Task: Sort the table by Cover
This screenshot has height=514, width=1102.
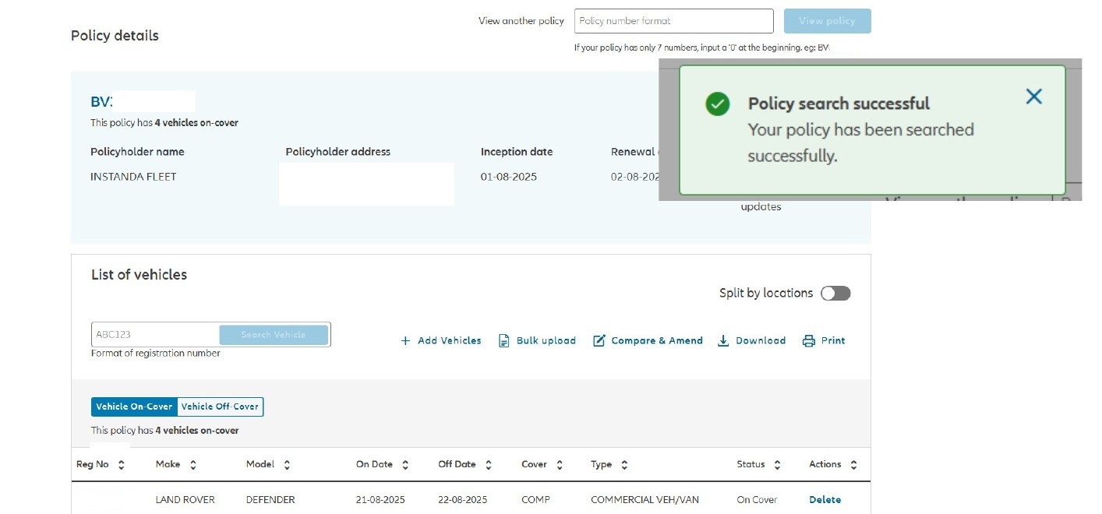Action: point(560,465)
